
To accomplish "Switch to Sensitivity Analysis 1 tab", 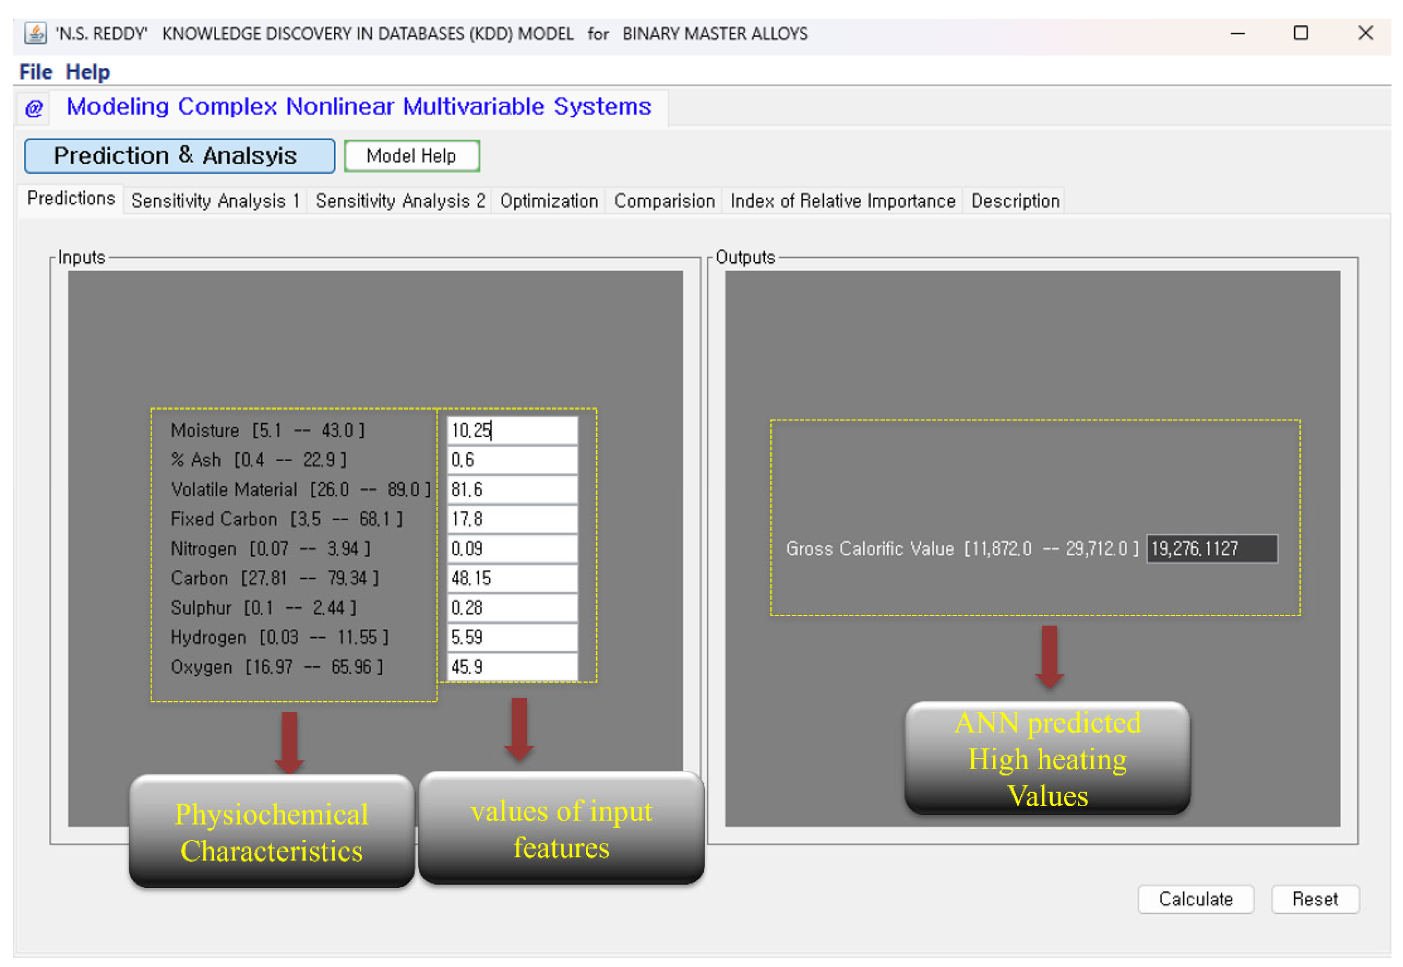I will (215, 201).
